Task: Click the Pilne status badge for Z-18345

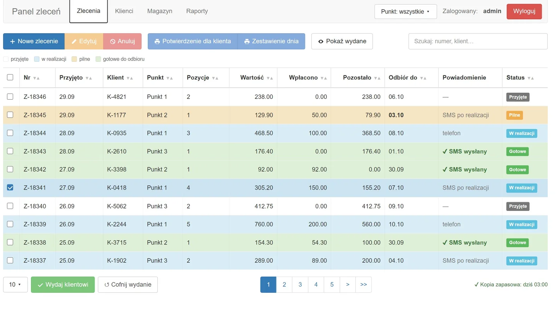Action: [x=514, y=115]
